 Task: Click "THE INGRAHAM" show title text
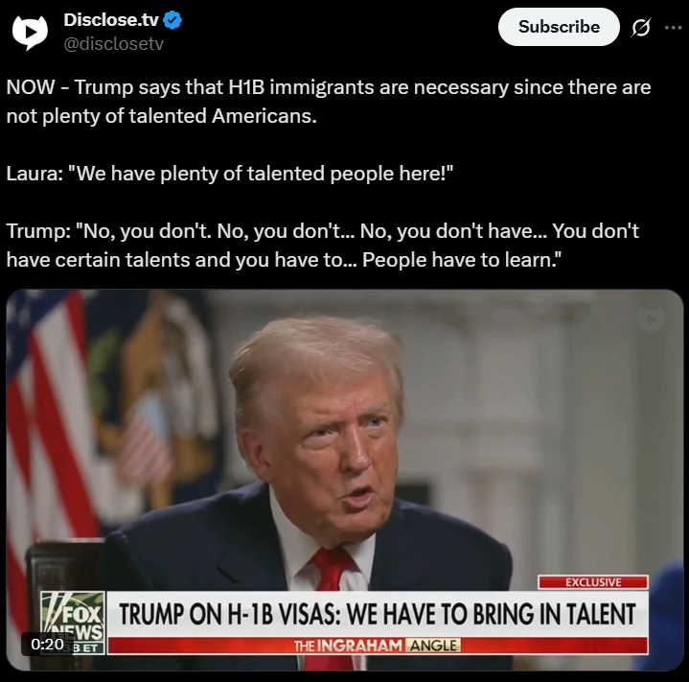point(348,646)
